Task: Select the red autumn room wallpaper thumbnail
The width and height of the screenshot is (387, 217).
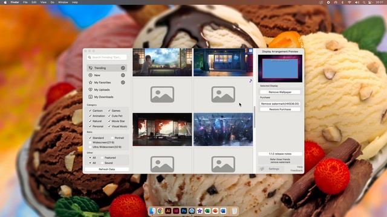Action: tap(162, 130)
